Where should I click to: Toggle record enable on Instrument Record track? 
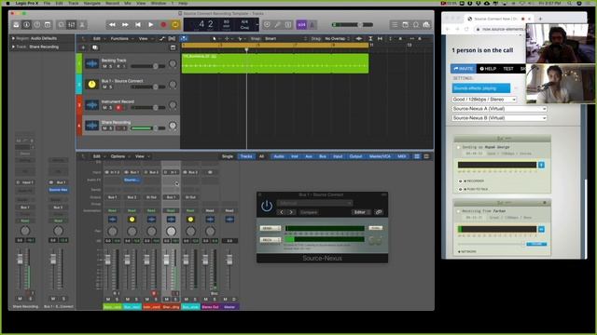(118, 108)
